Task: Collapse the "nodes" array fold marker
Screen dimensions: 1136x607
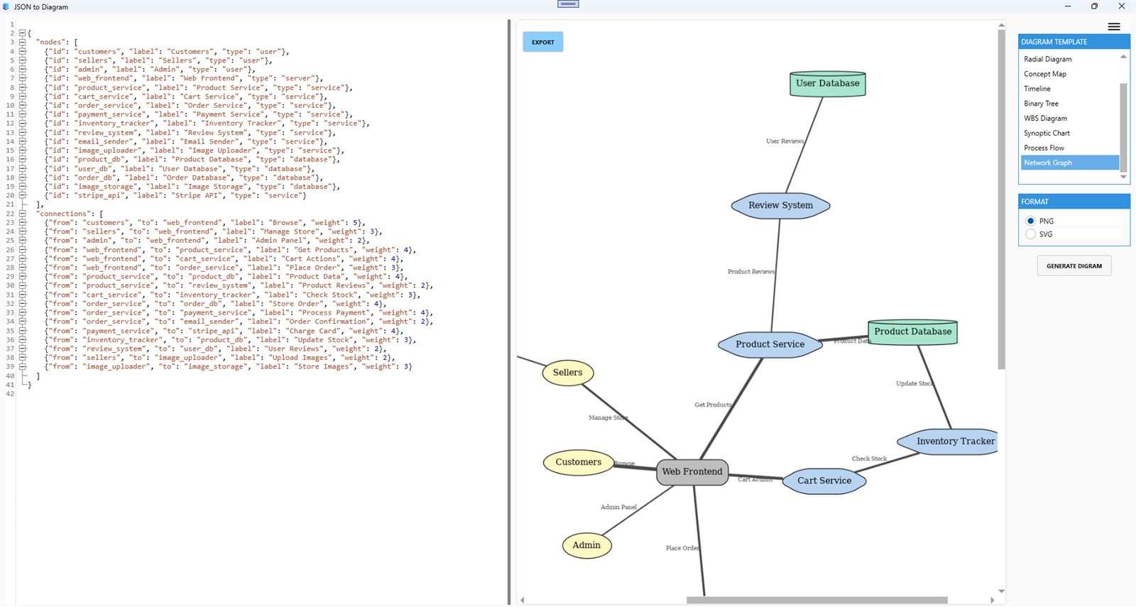Action: (22, 42)
